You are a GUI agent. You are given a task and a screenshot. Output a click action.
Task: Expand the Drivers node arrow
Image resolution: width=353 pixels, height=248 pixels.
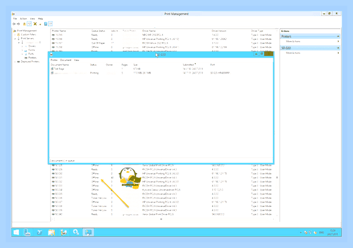(x=22, y=46)
